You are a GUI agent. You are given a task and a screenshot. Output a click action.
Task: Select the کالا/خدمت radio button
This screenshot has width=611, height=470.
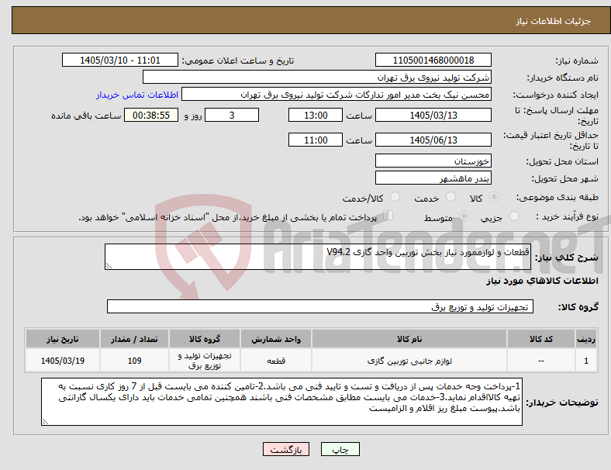click(395, 197)
